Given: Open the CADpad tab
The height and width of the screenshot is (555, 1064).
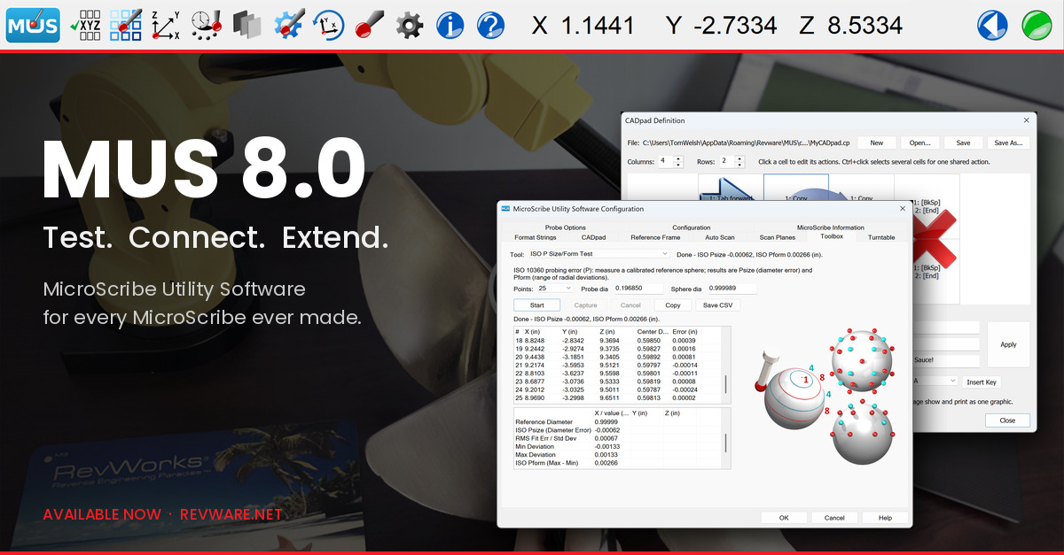Looking at the screenshot, I should pos(593,237).
